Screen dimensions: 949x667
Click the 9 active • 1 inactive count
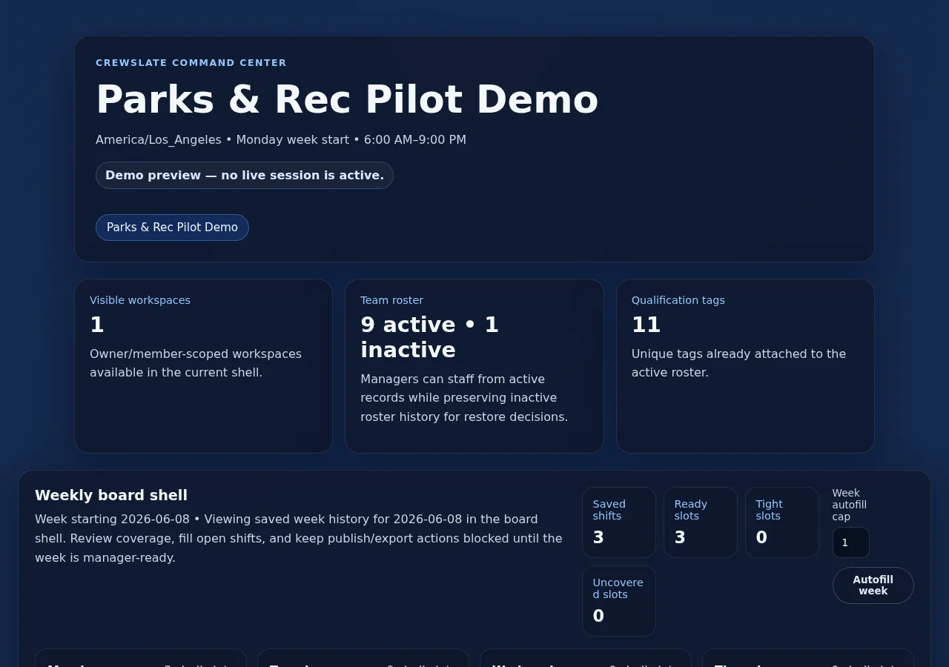point(430,337)
